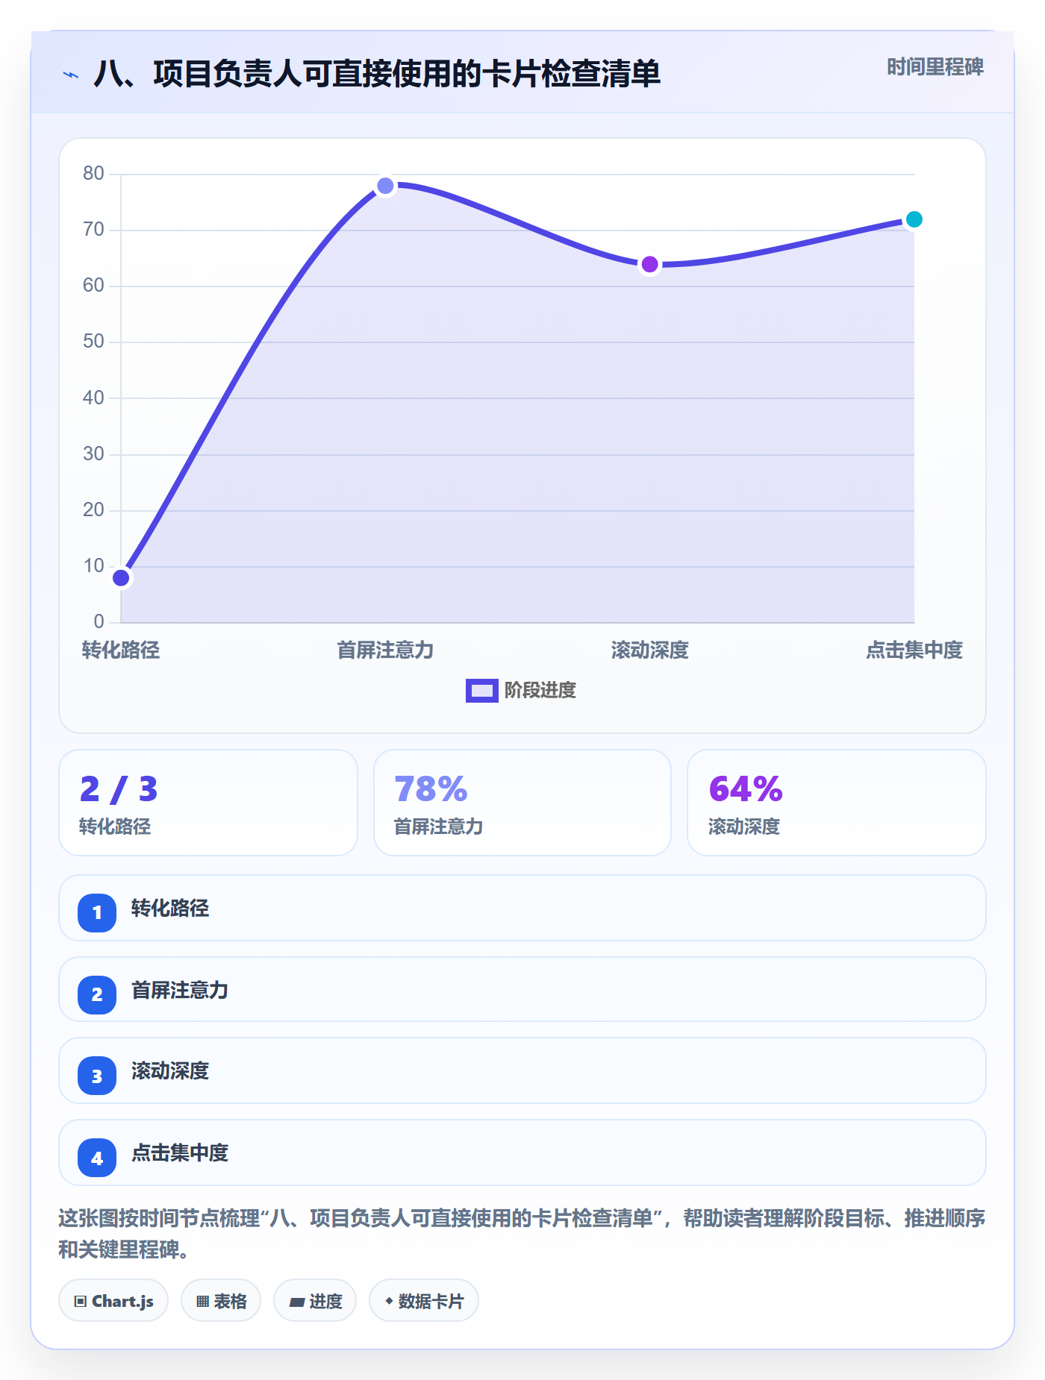Click the 点击集中度 text in numbered row 4
Image resolution: width=1045 pixels, height=1380 pixels.
click(180, 1153)
